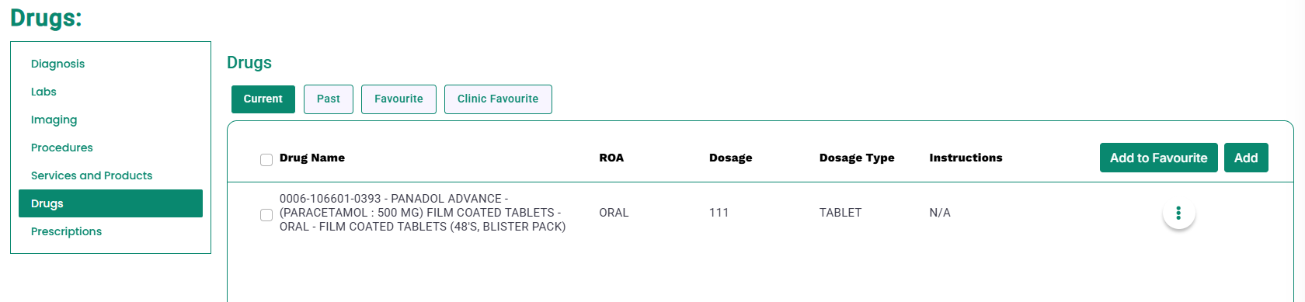Switch to the Current drugs tab
This screenshot has width=1305, height=302.
pos(263,99)
